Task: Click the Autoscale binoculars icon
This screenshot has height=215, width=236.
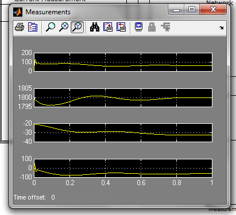Action: pos(95,27)
